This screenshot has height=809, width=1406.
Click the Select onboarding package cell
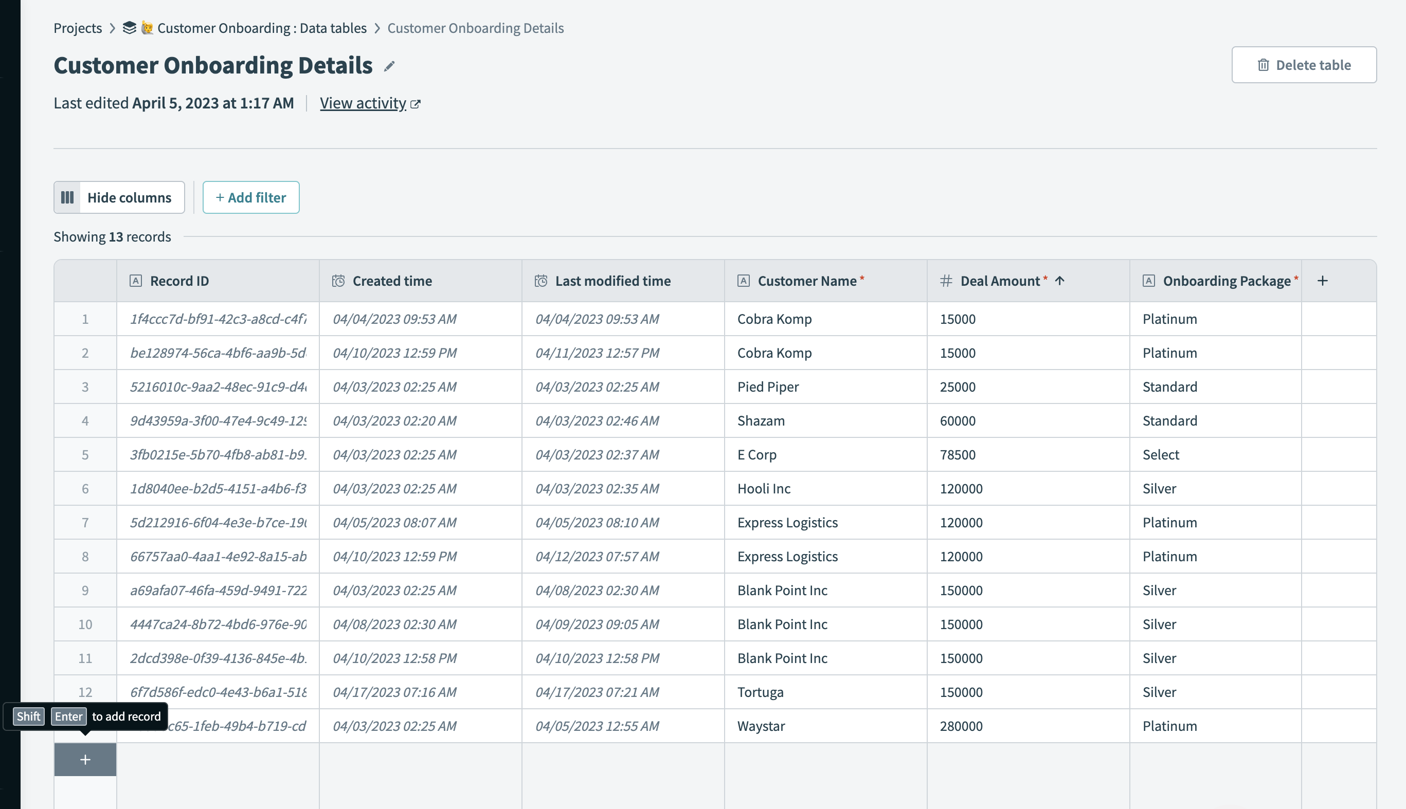1215,454
